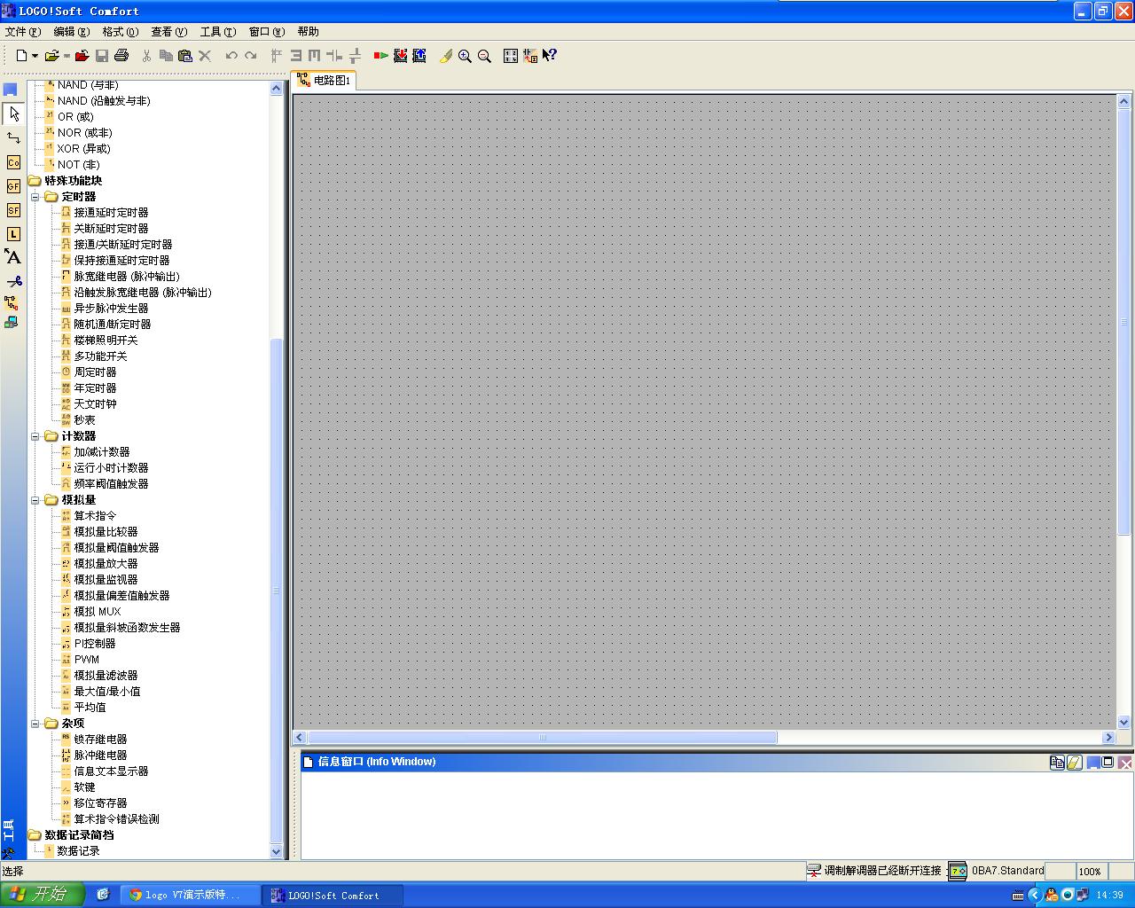The height and width of the screenshot is (908, 1135).
Task: Open the GF basic functions tool
Action: 13,186
